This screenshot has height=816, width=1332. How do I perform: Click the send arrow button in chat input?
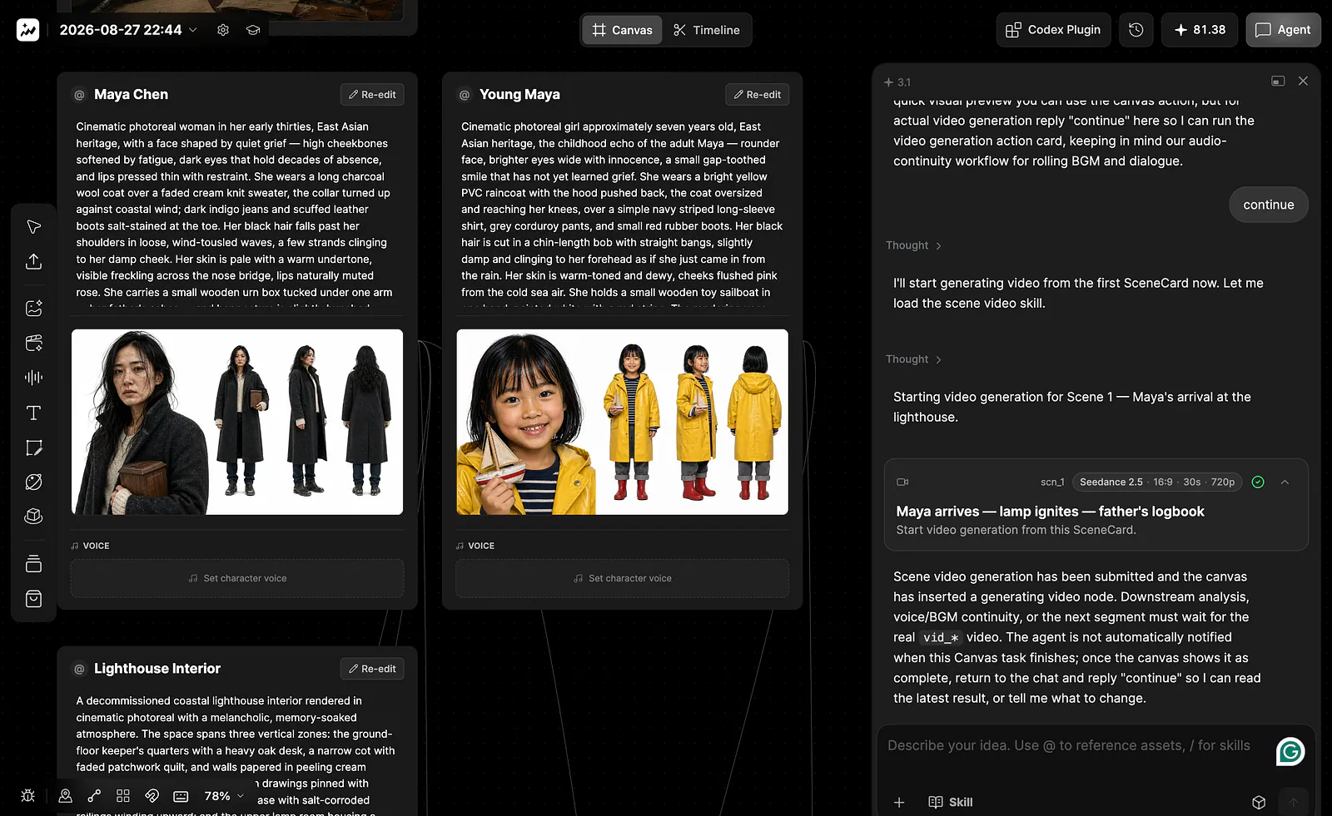(x=1293, y=802)
